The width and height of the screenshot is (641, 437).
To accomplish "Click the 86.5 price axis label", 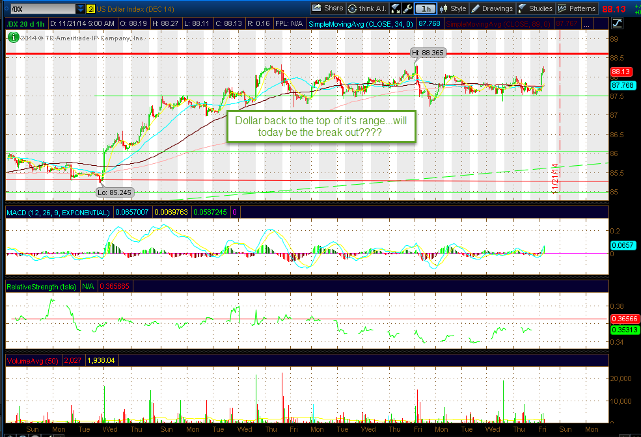I will pos(616,135).
